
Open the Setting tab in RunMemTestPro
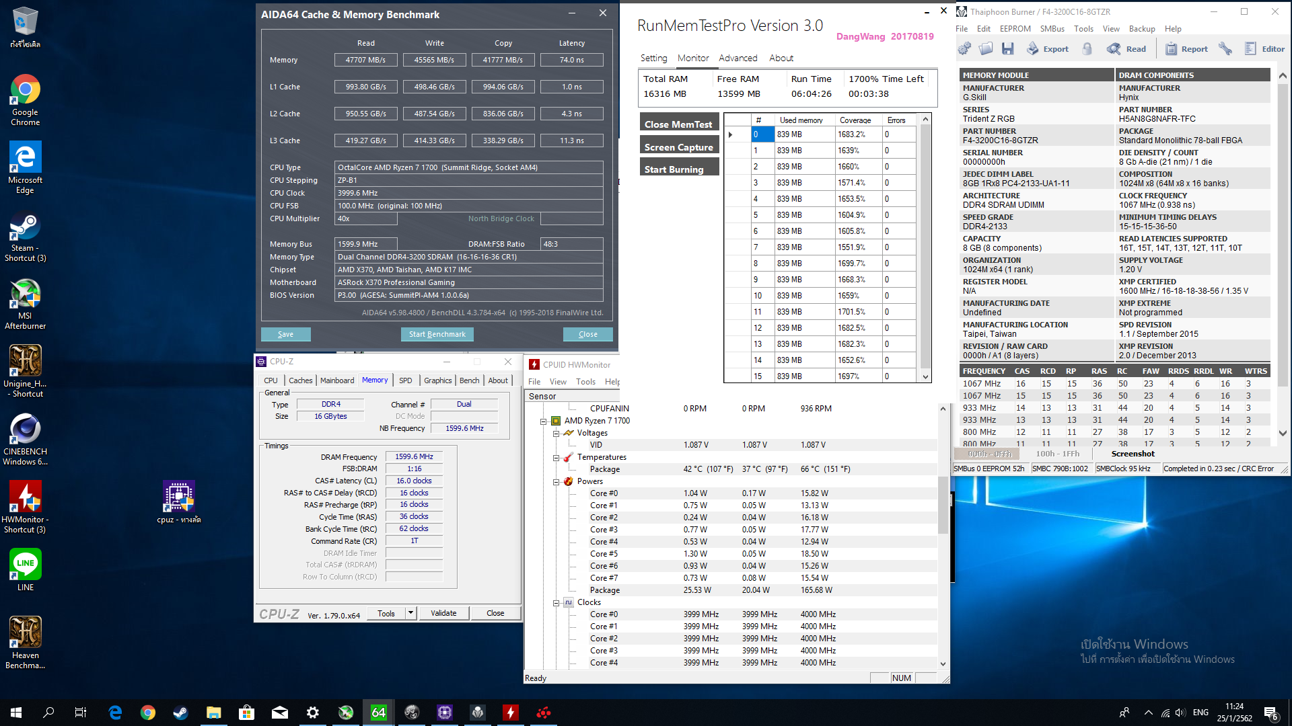point(653,58)
